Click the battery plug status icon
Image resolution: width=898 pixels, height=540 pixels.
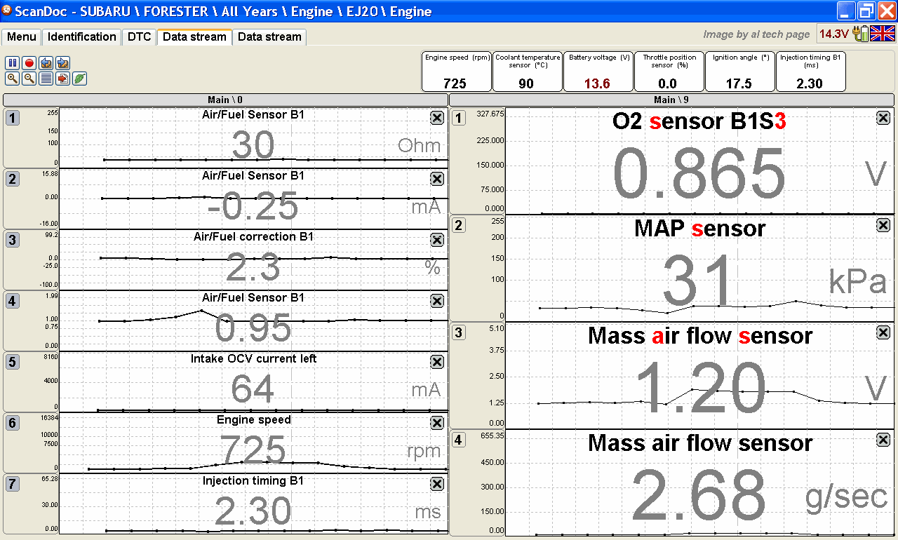(861, 34)
